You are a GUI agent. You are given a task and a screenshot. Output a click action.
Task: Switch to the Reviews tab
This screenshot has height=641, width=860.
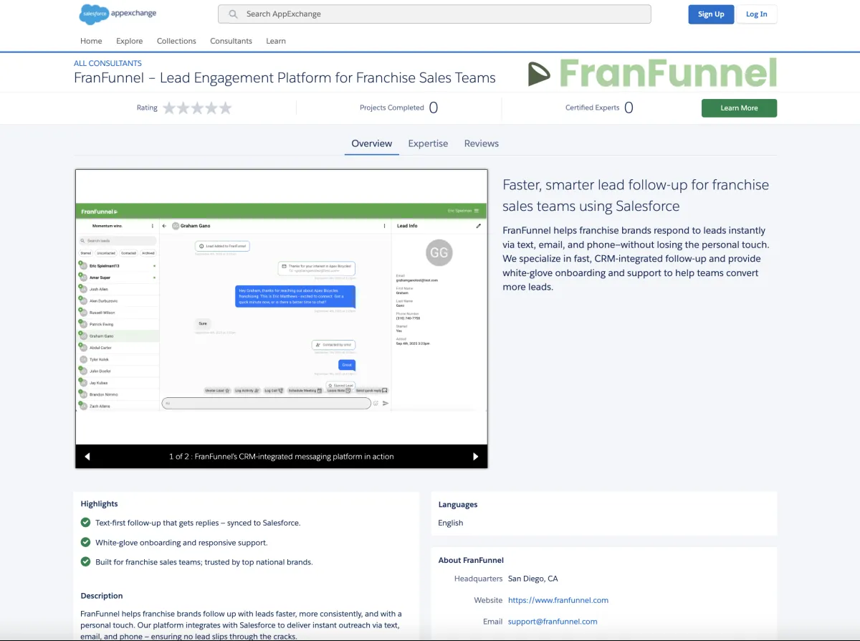[482, 143]
